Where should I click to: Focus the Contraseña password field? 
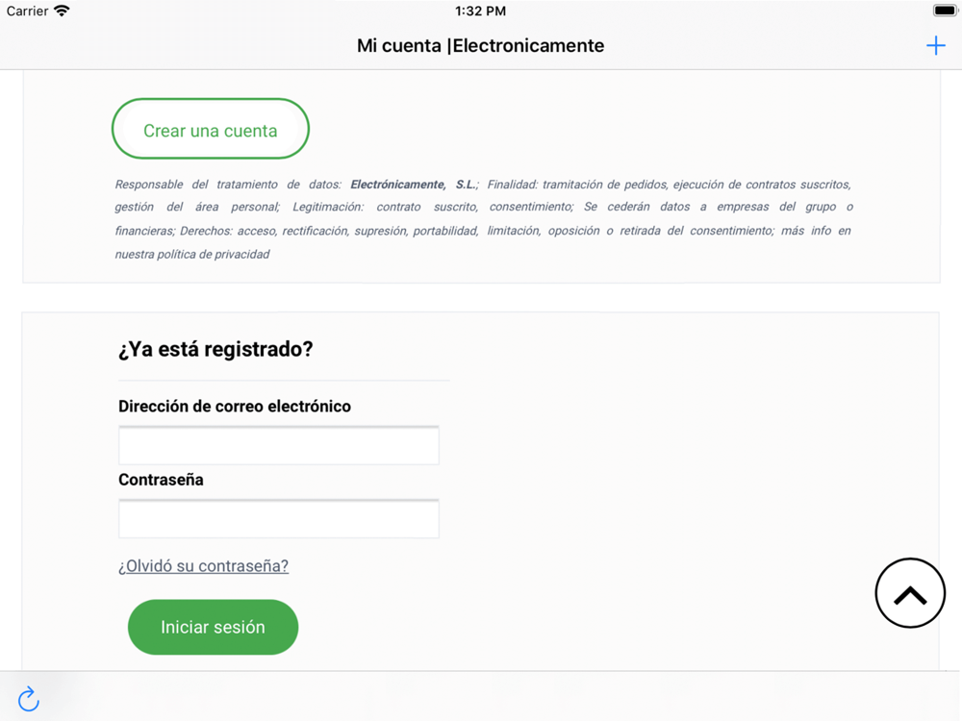click(279, 519)
